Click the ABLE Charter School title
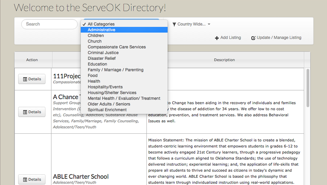This screenshot has width=327, height=185. (81, 177)
